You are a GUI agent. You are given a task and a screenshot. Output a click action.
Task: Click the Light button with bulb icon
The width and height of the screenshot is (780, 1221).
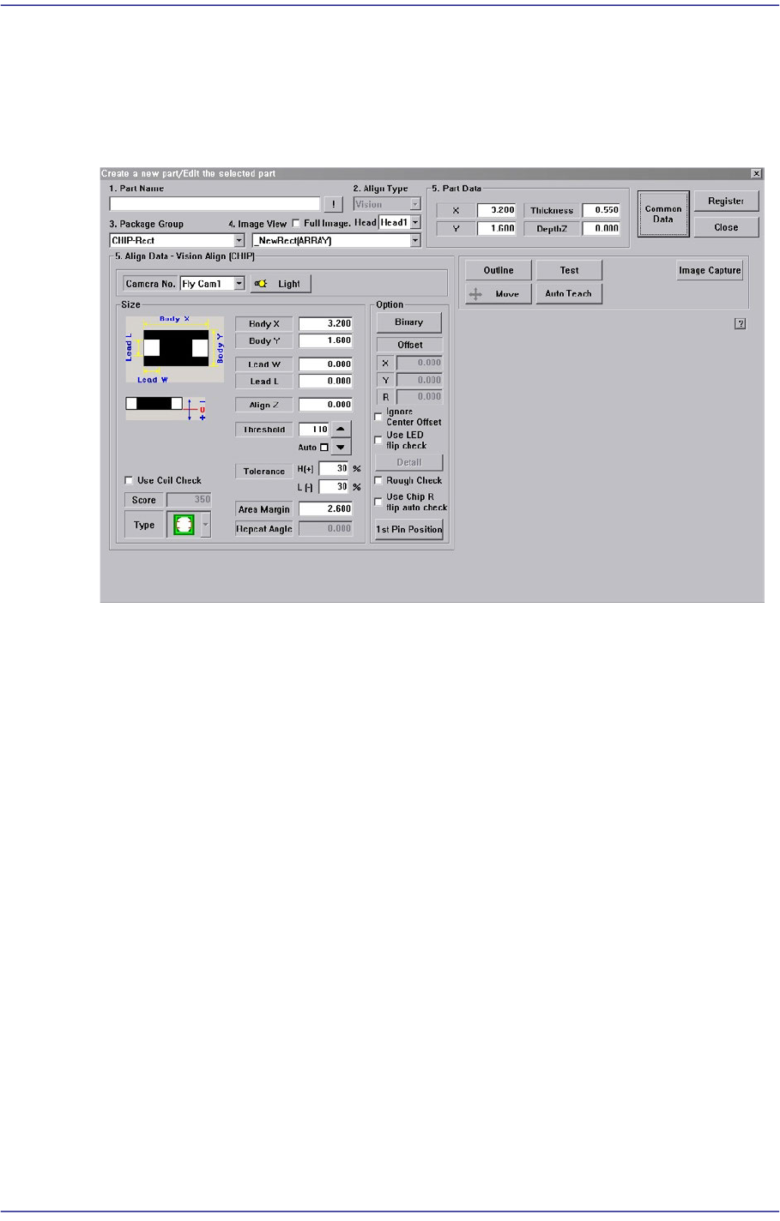pyautogui.click(x=280, y=284)
